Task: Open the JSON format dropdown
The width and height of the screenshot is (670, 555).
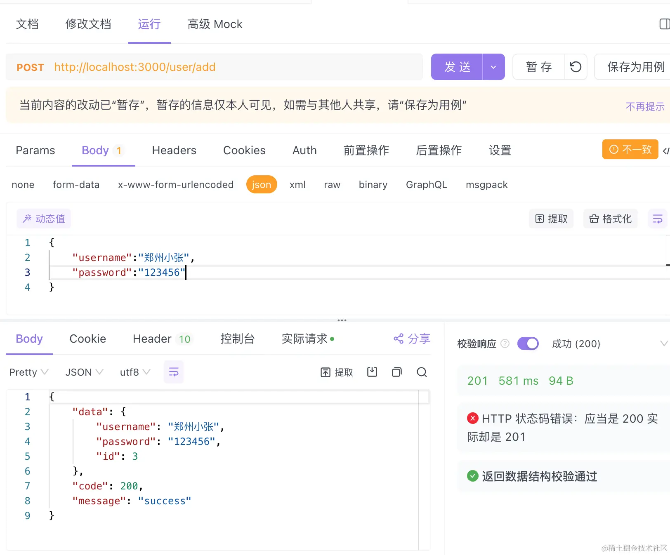Action: click(x=84, y=372)
